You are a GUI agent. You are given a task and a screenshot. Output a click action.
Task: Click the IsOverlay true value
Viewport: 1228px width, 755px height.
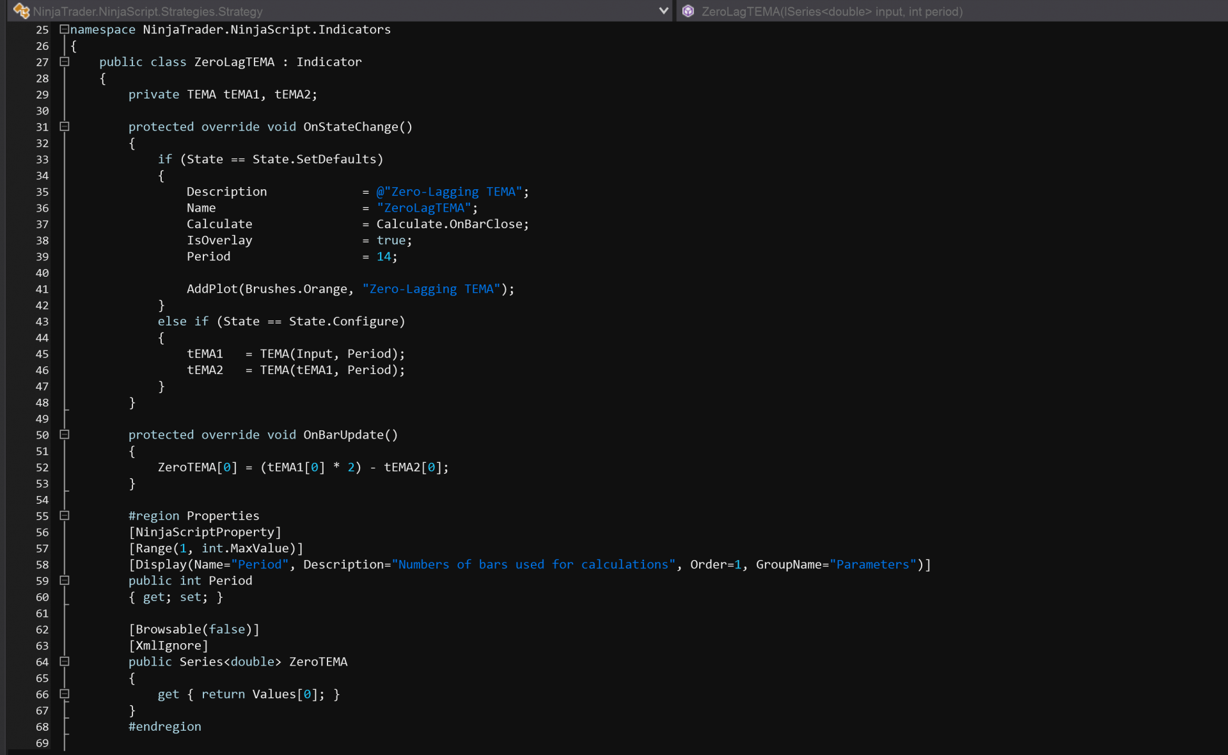click(391, 240)
